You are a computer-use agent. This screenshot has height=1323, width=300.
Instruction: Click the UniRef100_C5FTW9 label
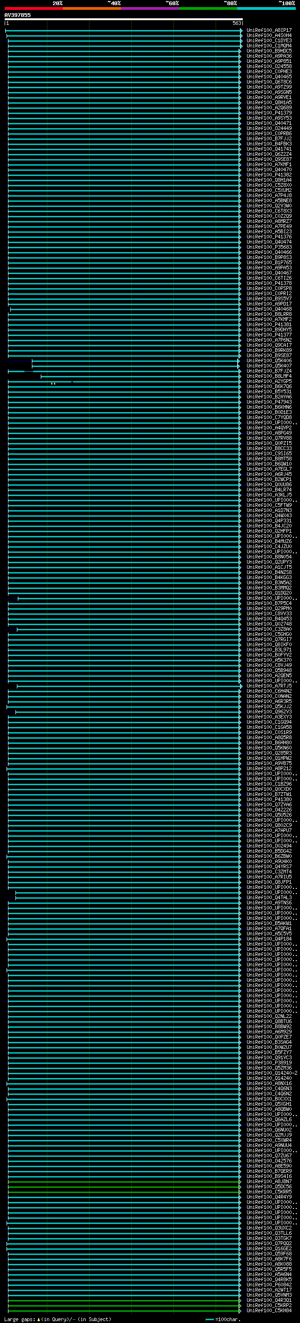pos(269,505)
